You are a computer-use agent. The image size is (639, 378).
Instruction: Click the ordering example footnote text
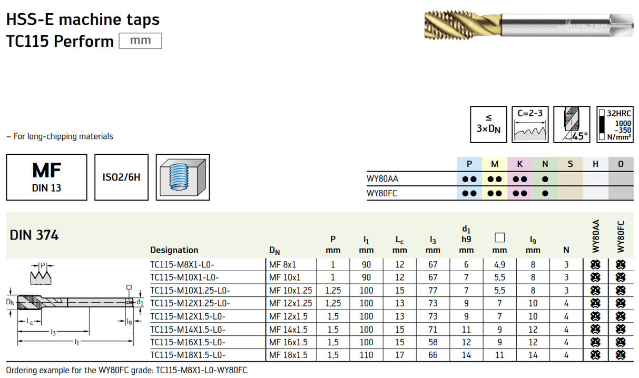click(127, 370)
